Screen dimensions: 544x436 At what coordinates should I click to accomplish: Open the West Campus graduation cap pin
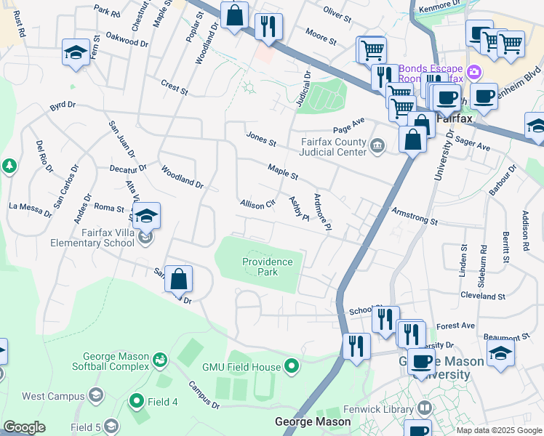(95, 396)
